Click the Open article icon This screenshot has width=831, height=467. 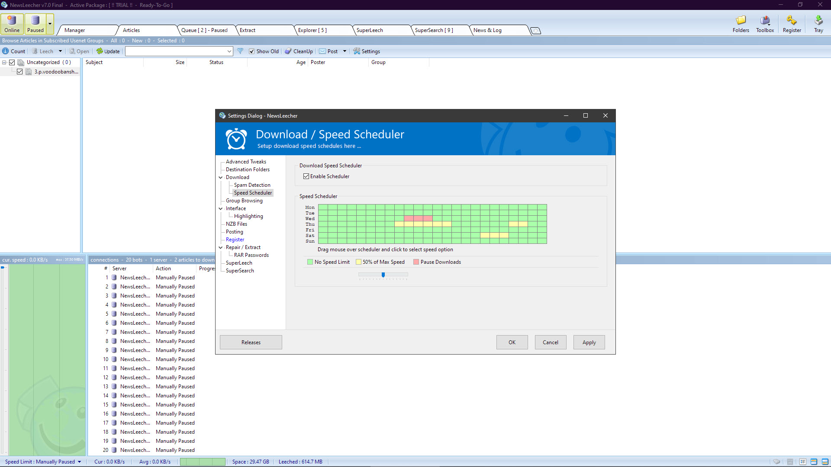tap(72, 51)
